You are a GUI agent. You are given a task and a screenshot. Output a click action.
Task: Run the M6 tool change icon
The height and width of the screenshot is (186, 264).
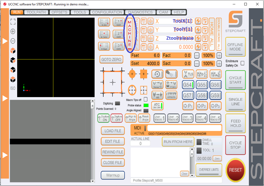pyautogui.click(x=157, y=95)
